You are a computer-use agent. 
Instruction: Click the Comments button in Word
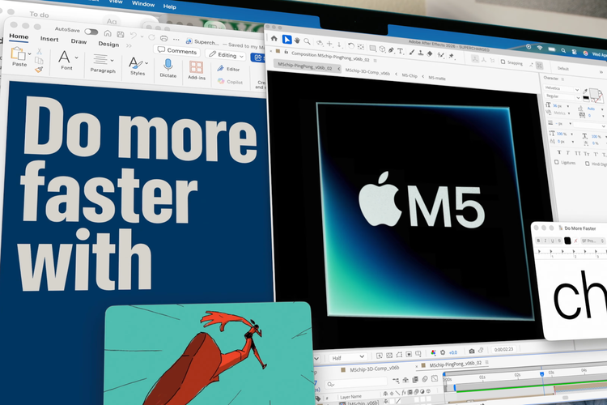pos(177,50)
